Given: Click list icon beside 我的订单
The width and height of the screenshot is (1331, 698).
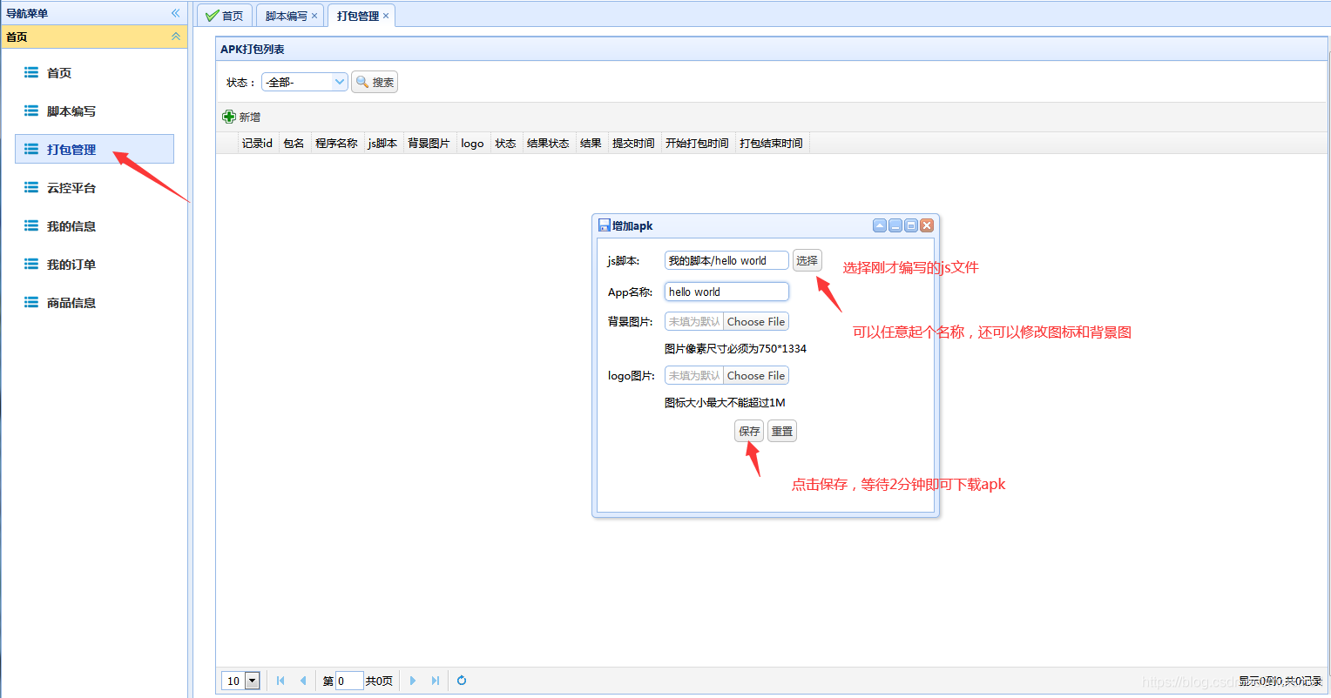Looking at the screenshot, I should pyautogui.click(x=31, y=264).
